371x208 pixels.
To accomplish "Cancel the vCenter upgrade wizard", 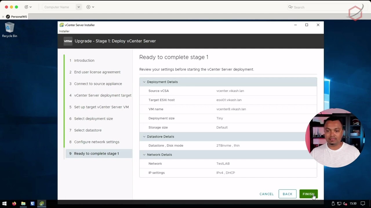I will (x=266, y=194).
